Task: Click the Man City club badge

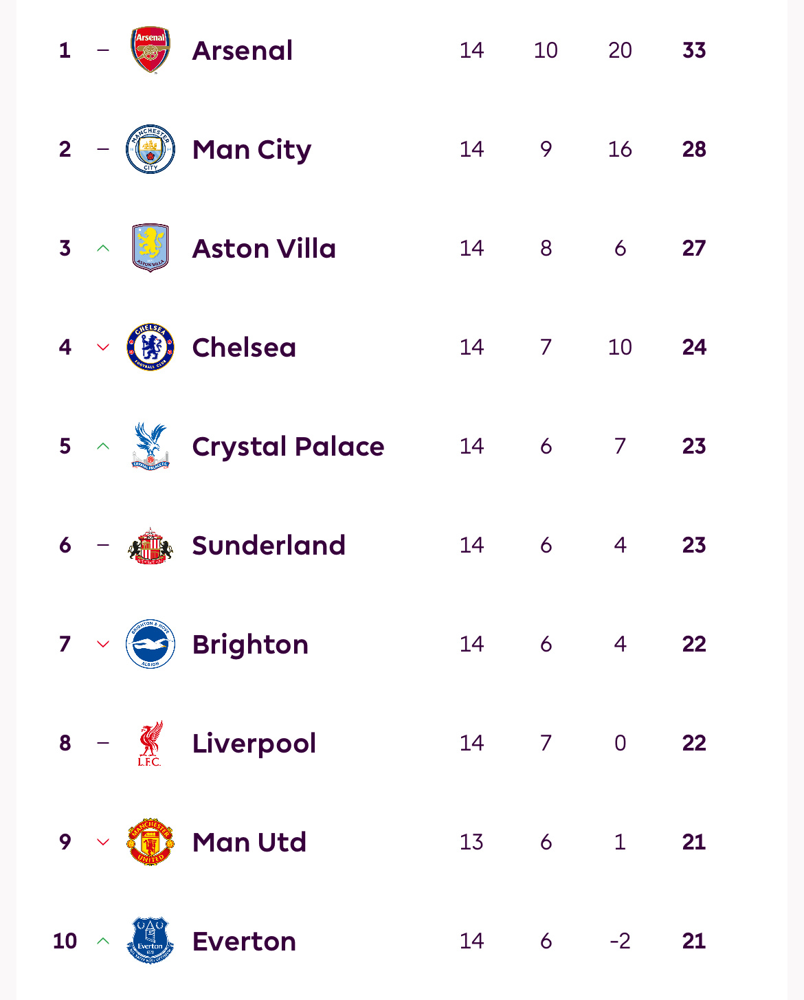Action: click(x=150, y=149)
